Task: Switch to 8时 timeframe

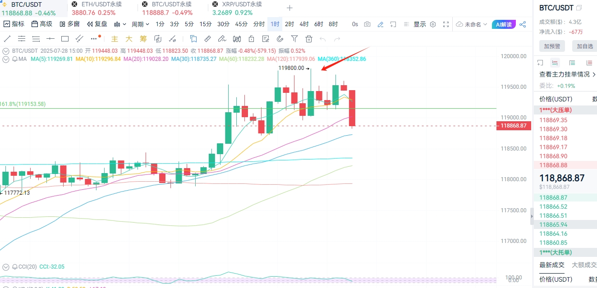Action: [x=333, y=24]
